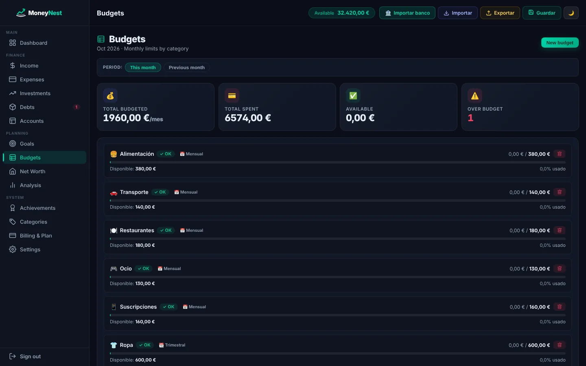Click the Suscripciones budget progress bar
Image resolution: width=586 pixels, height=366 pixels.
[x=338, y=315]
